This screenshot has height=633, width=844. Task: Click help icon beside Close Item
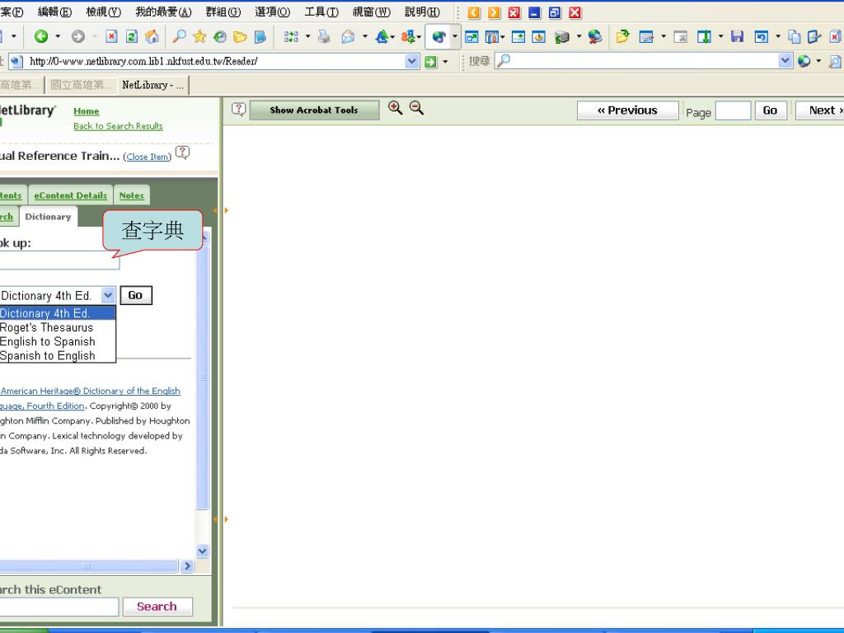click(182, 152)
